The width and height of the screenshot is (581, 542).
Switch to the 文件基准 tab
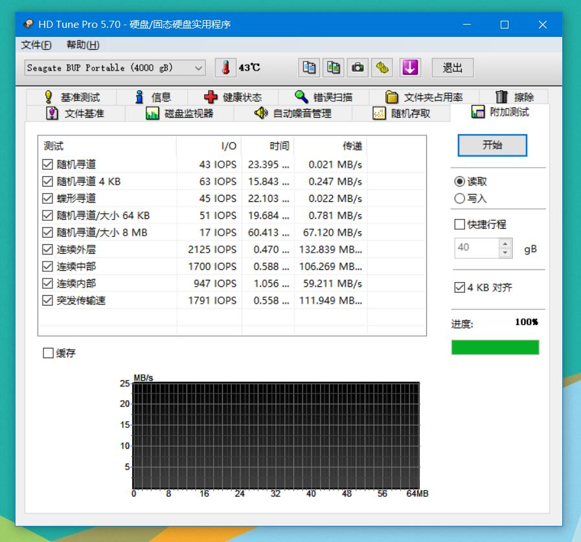click(x=75, y=113)
